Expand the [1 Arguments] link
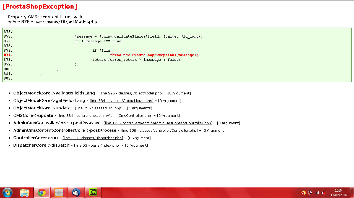Viewport: 354px width, 198px height. click(140, 108)
